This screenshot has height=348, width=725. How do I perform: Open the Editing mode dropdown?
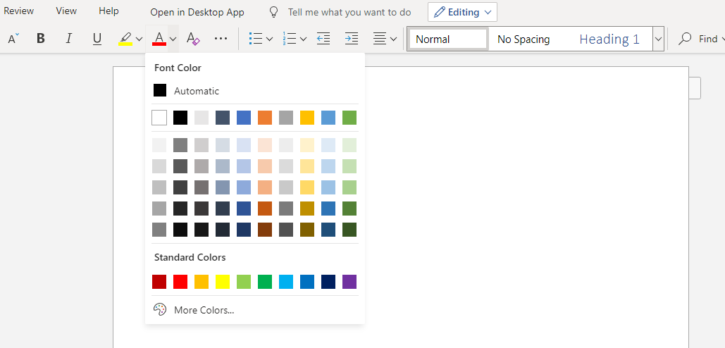462,12
